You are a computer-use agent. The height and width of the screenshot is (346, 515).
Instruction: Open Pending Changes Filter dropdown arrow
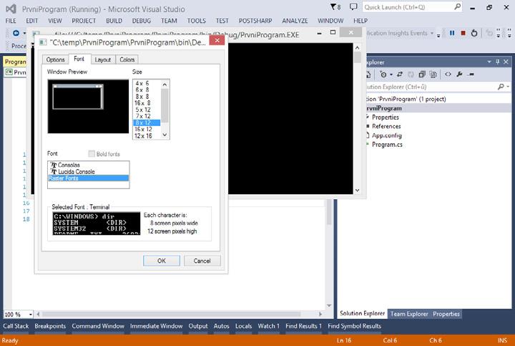(x=391, y=75)
